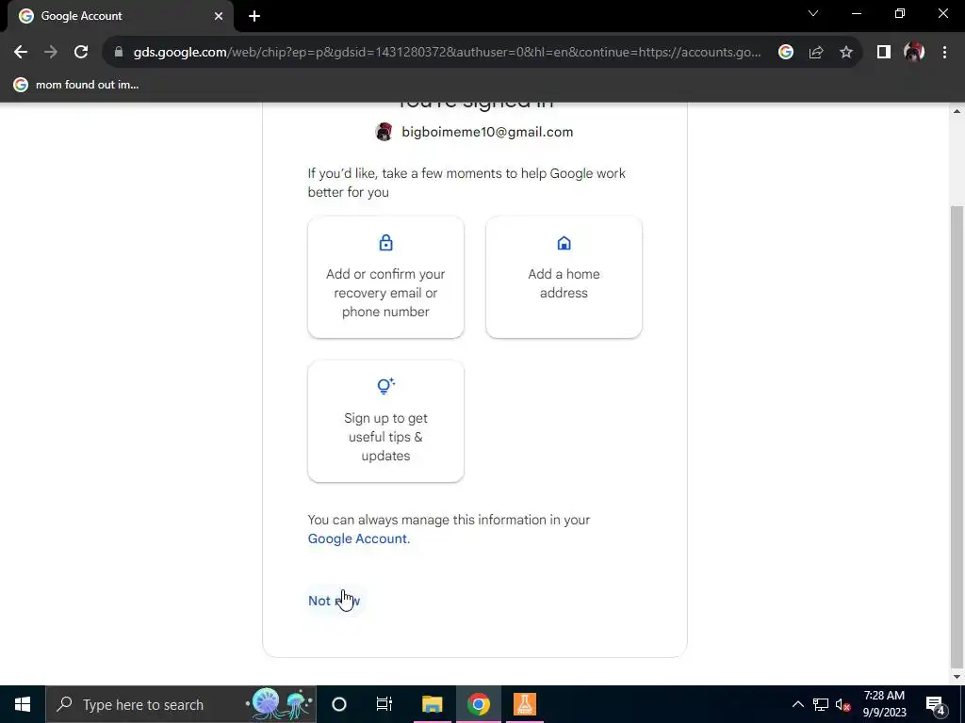Open Sign up to get tips card
The image size is (965, 723).
point(385,421)
